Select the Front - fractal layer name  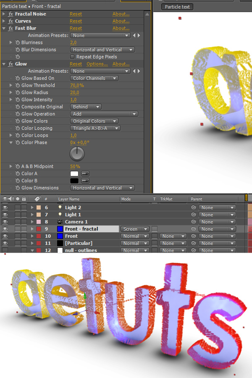point(81,229)
